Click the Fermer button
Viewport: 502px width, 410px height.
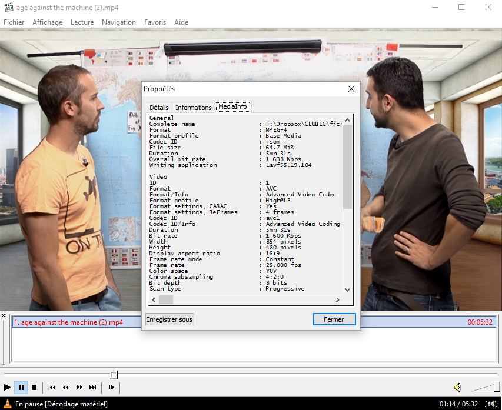click(x=334, y=319)
